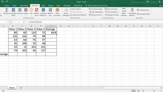Image resolution: width=163 pixels, height=92 pixels.
Task: Open the Financial functions library
Action: point(20,12)
